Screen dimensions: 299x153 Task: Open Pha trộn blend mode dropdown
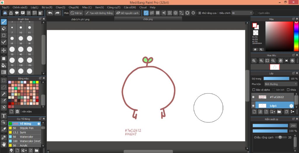[x=281, y=84]
